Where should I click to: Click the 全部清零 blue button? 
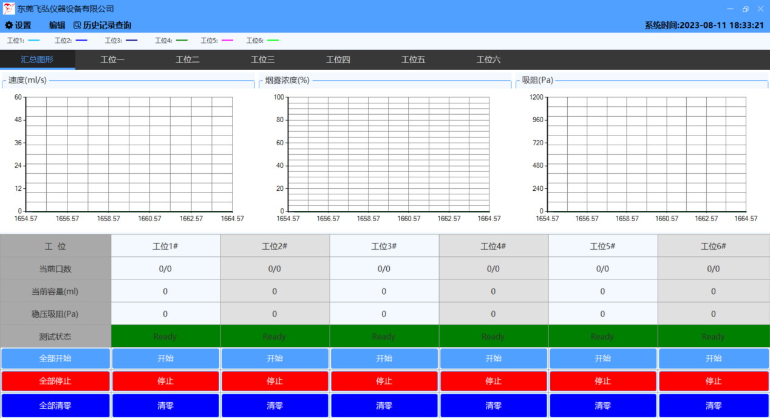tap(55, 406)
